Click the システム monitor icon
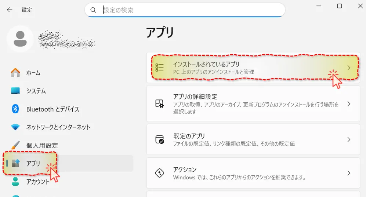Image resolution: width=366 pixels, height=197 pixels. pos(15,91)
